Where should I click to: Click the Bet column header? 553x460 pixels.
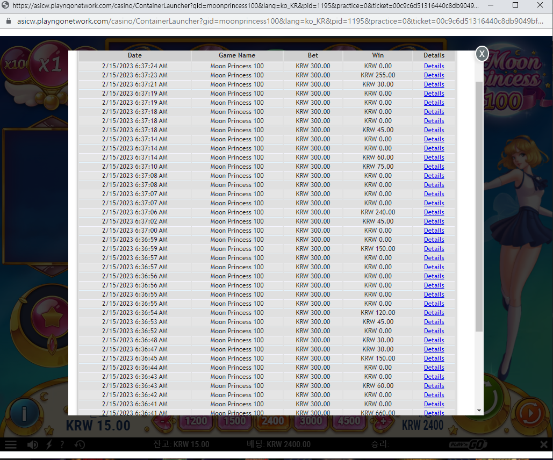(x=313, y=55)
